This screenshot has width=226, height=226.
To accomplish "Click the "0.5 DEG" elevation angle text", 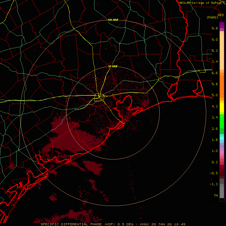I will tap(125, 224).
